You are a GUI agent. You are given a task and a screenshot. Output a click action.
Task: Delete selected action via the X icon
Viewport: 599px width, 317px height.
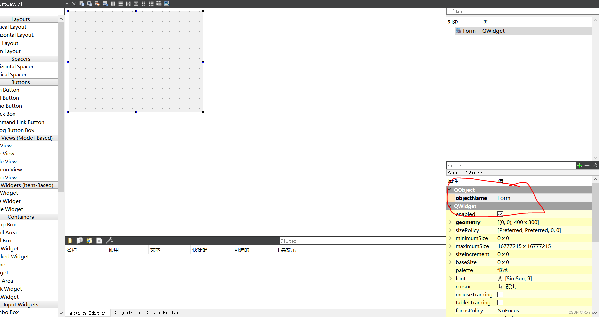click(x=99, y=240)
